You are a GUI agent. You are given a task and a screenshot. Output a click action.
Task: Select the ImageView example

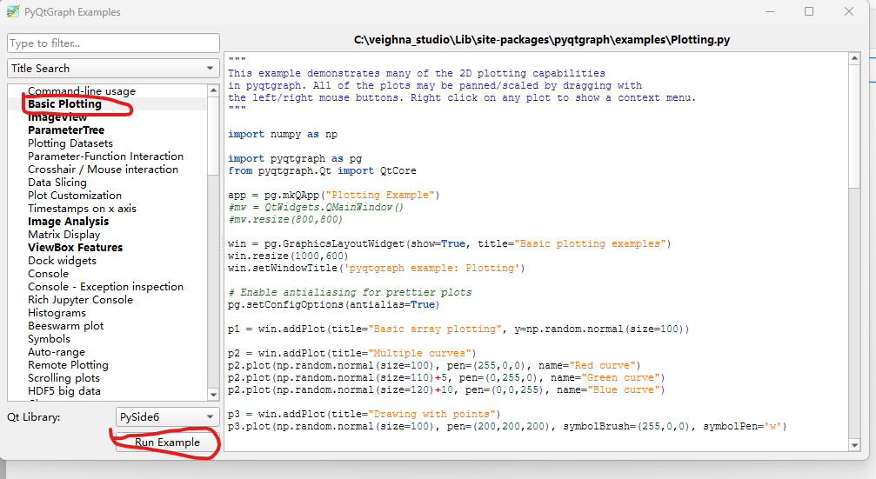[57, 117]
